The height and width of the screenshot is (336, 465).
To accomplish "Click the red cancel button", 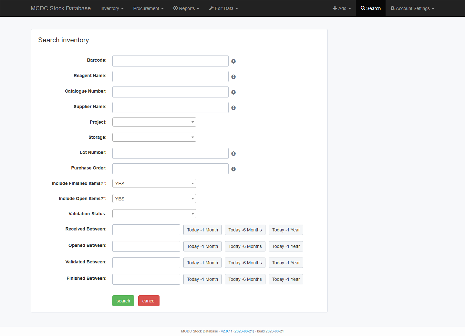I will click(x=149, y=301).
